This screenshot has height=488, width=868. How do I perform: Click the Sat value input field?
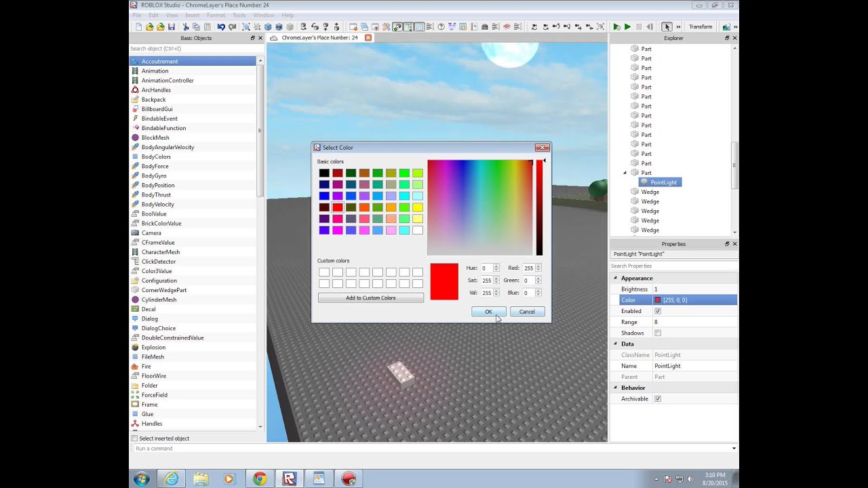486,281
